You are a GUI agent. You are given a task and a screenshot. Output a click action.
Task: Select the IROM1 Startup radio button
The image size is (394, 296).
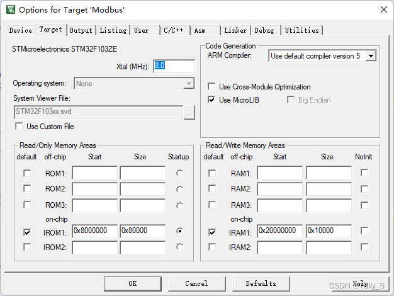pos(179,231)
